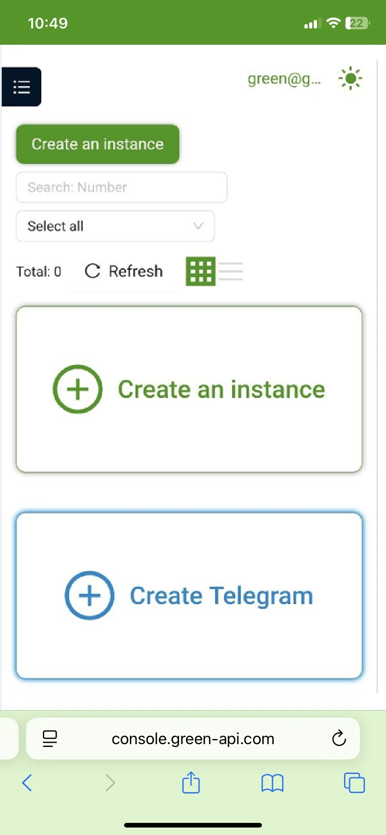Show Safari open tabs
This screenshot has width=386, height=835.
354,783
